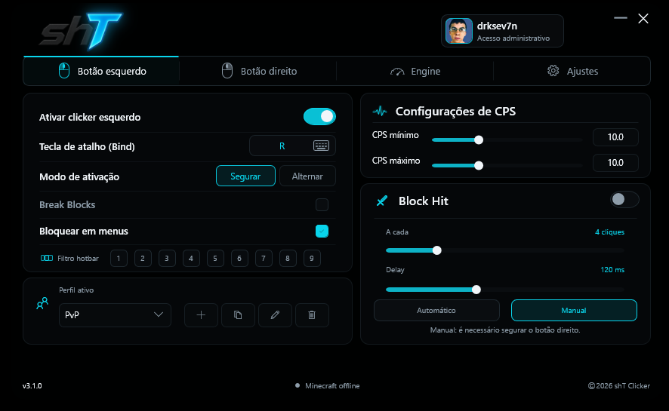Uncheck Bloquear em menus checkbox
Screen dimensions: 669x411
point(322,232)
